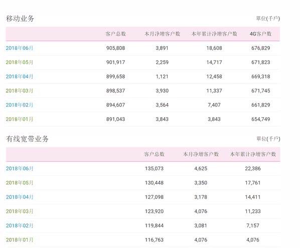
Task: Click the broadband 本年累计净增客户数 header
Action: click(253, 154)
